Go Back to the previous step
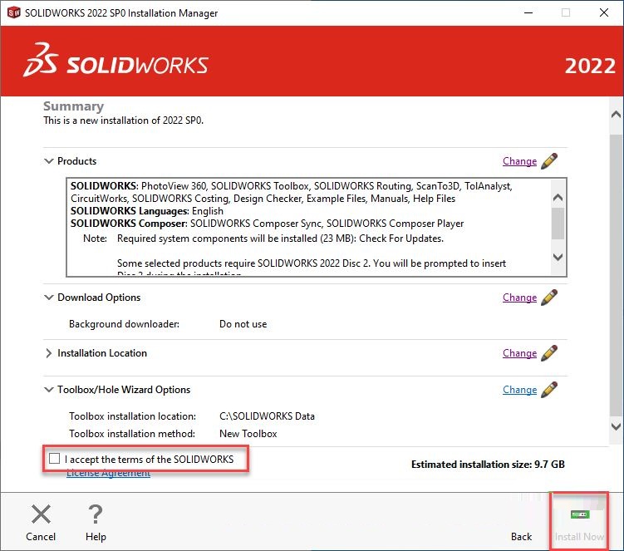 point(521,537)
